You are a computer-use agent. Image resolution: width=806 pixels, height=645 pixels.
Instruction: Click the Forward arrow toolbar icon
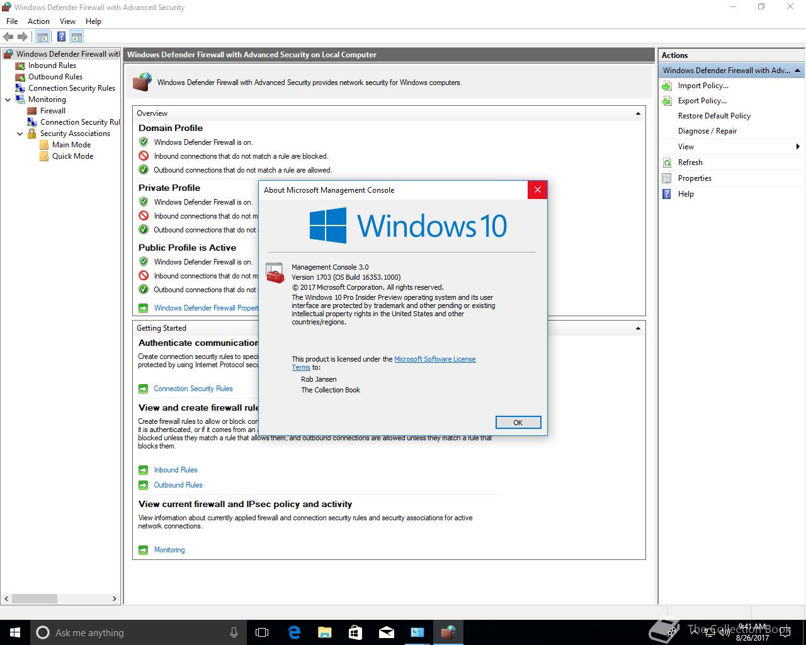(x=23, y=37)
